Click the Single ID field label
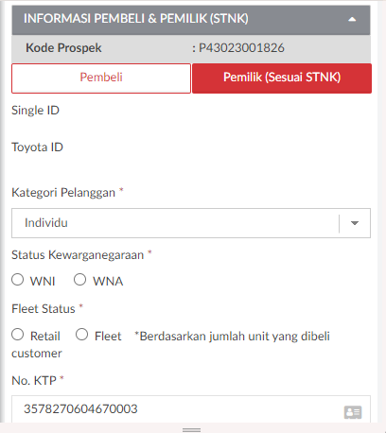386x433 pixels. coord(35,111)
